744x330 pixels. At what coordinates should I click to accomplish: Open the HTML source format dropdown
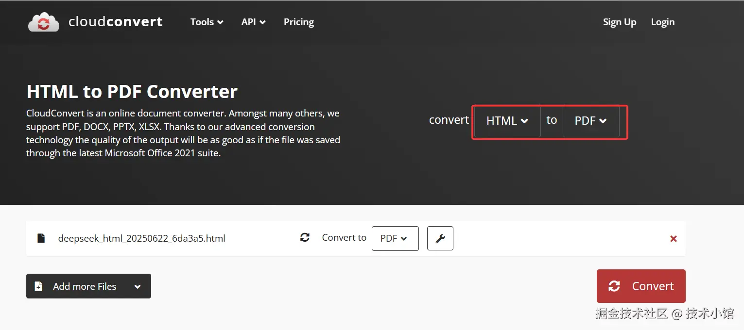[x=507, y=121]
